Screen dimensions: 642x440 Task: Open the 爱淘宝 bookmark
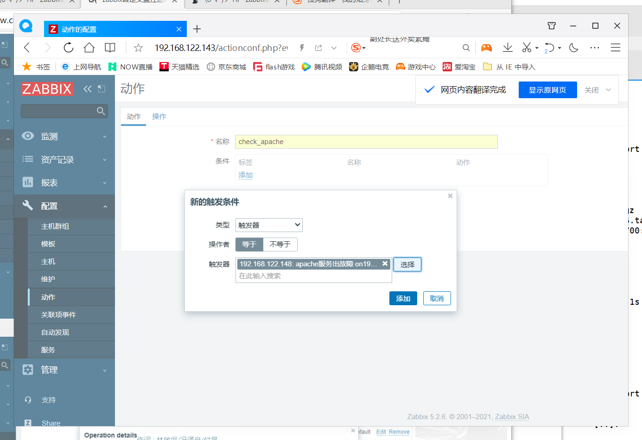(459, 67)
